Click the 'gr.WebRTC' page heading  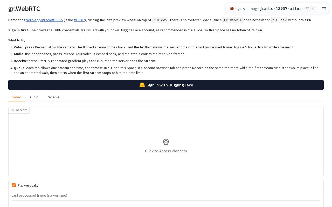click(24, 9)
